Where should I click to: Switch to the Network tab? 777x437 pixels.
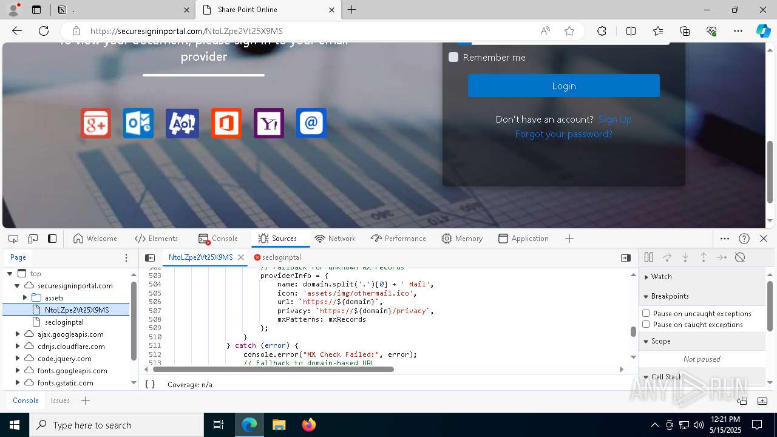(x=335, y=239)
